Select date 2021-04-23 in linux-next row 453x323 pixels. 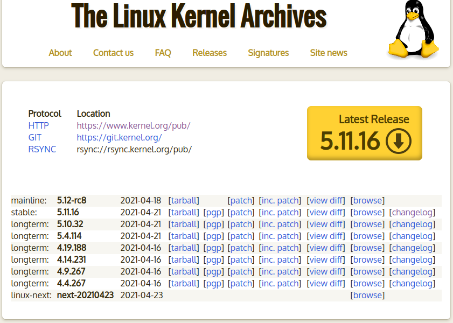[x=142, y=295]
